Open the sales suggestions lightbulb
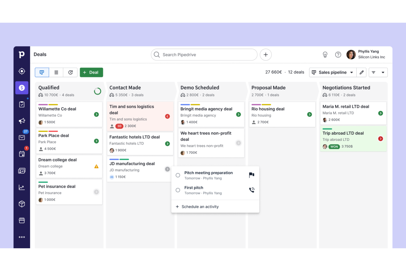406x271 pixels. click(x=325, y=55)
